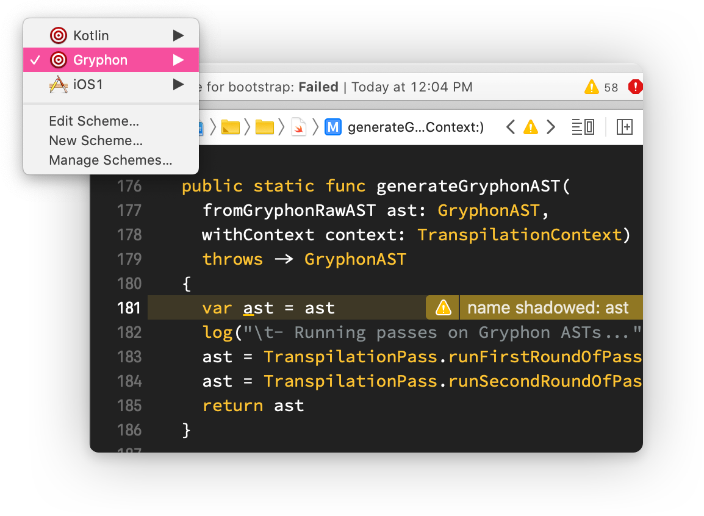Click the Swift file icon in the jump bar
Viewport: 704px width, 516px height.
pyautogui.click(x=298, y=127)
